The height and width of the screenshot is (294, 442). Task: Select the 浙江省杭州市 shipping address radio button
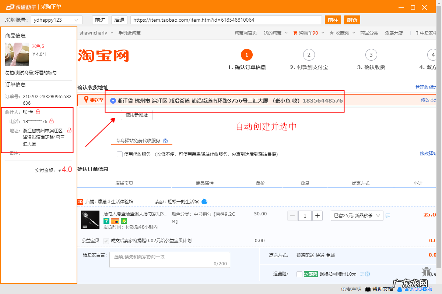pyautogui.click(x=113, y=100)
